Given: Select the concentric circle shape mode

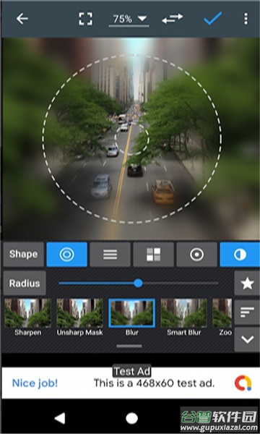Looking at the screenshot, I should (x=67, y=255).
